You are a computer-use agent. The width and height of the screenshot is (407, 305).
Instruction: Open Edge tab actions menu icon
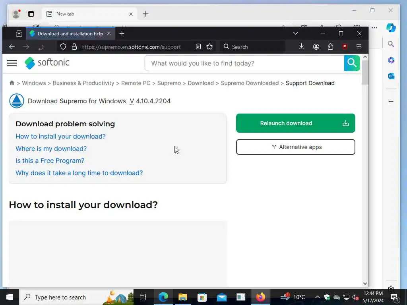click(x=31, y=14)
